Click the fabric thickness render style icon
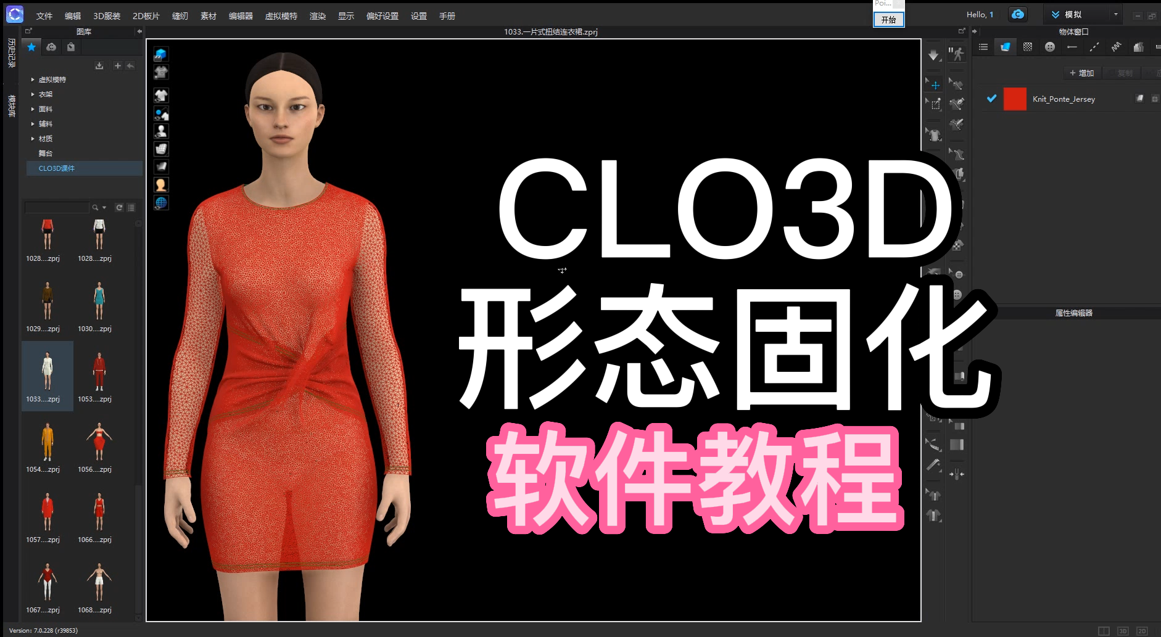The height and width of the screenshot is (637, 1161). (161, 166)
